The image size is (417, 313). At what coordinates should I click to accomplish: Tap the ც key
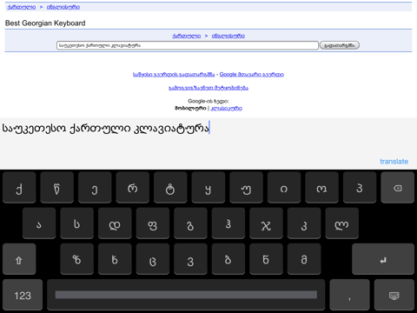153,259
